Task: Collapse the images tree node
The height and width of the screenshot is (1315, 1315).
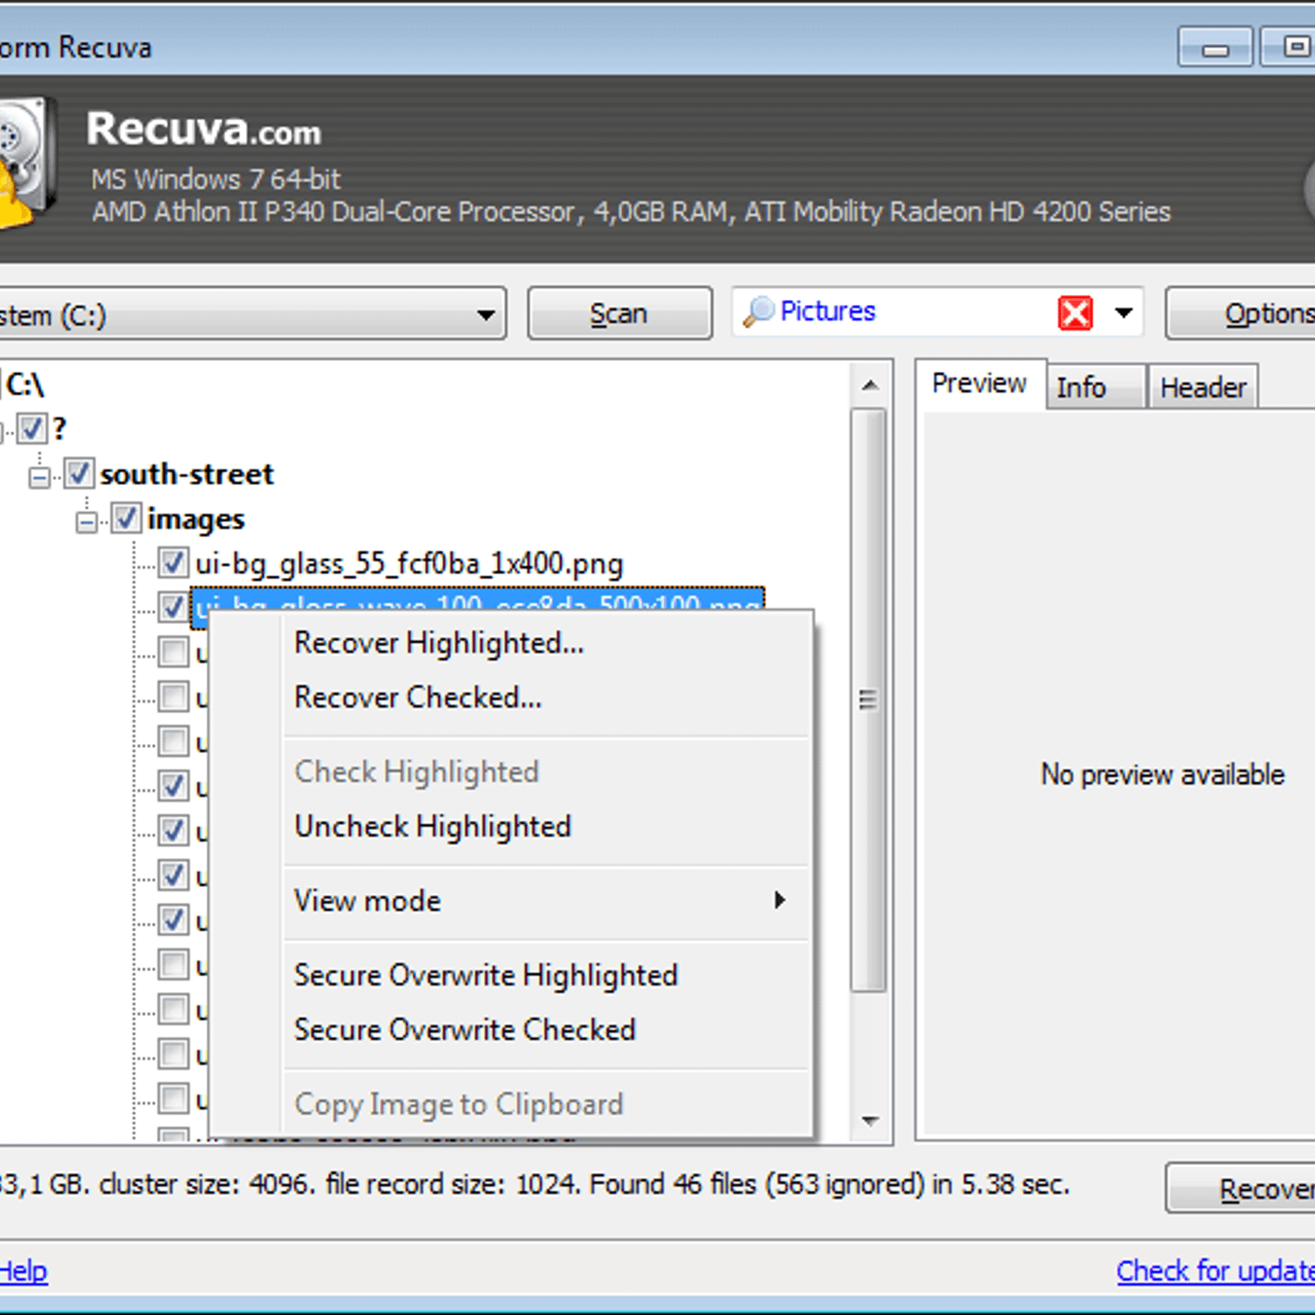Action: [86, 522]
